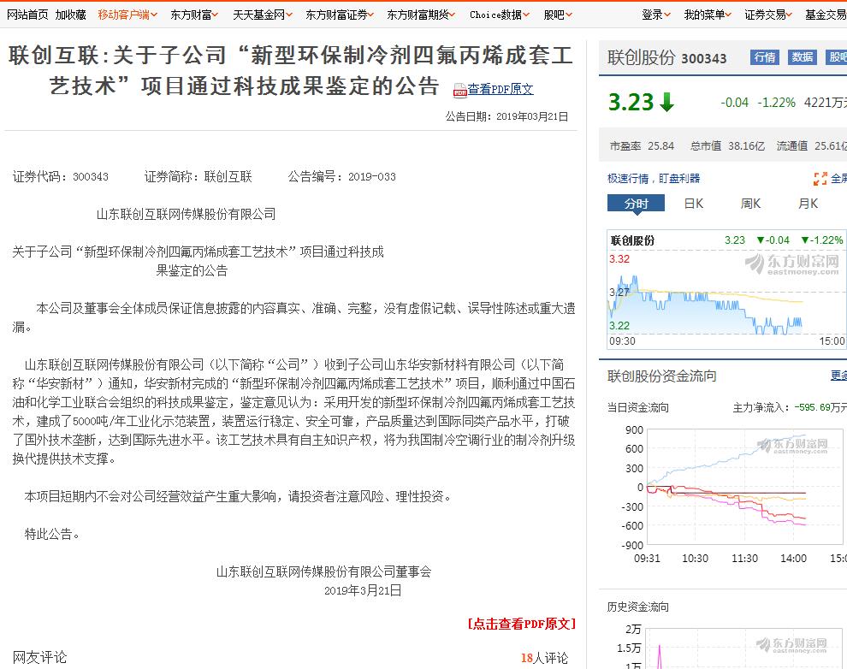Viewport: 847px width, 669px height.
Task: Open the PDF icon beside 查看PDF原文
Action: pyautogui.click(x=459, y=90)
